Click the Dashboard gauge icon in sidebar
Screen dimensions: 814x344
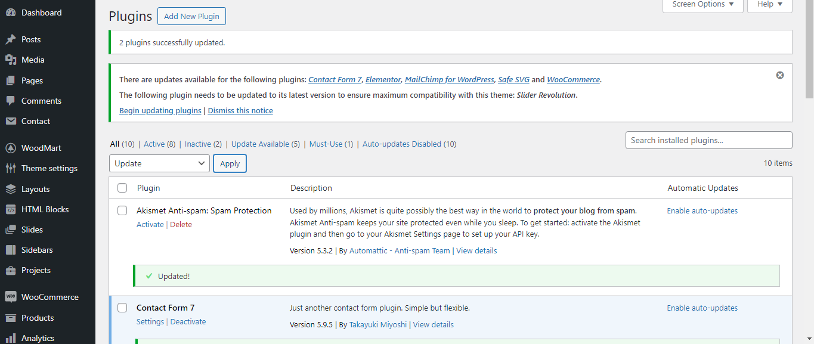coord(11,13)
